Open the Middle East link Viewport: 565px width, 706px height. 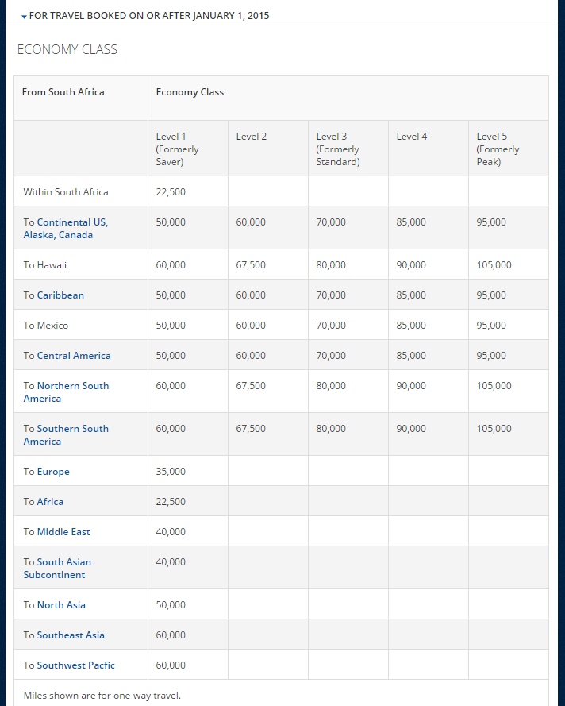[63, 532]
